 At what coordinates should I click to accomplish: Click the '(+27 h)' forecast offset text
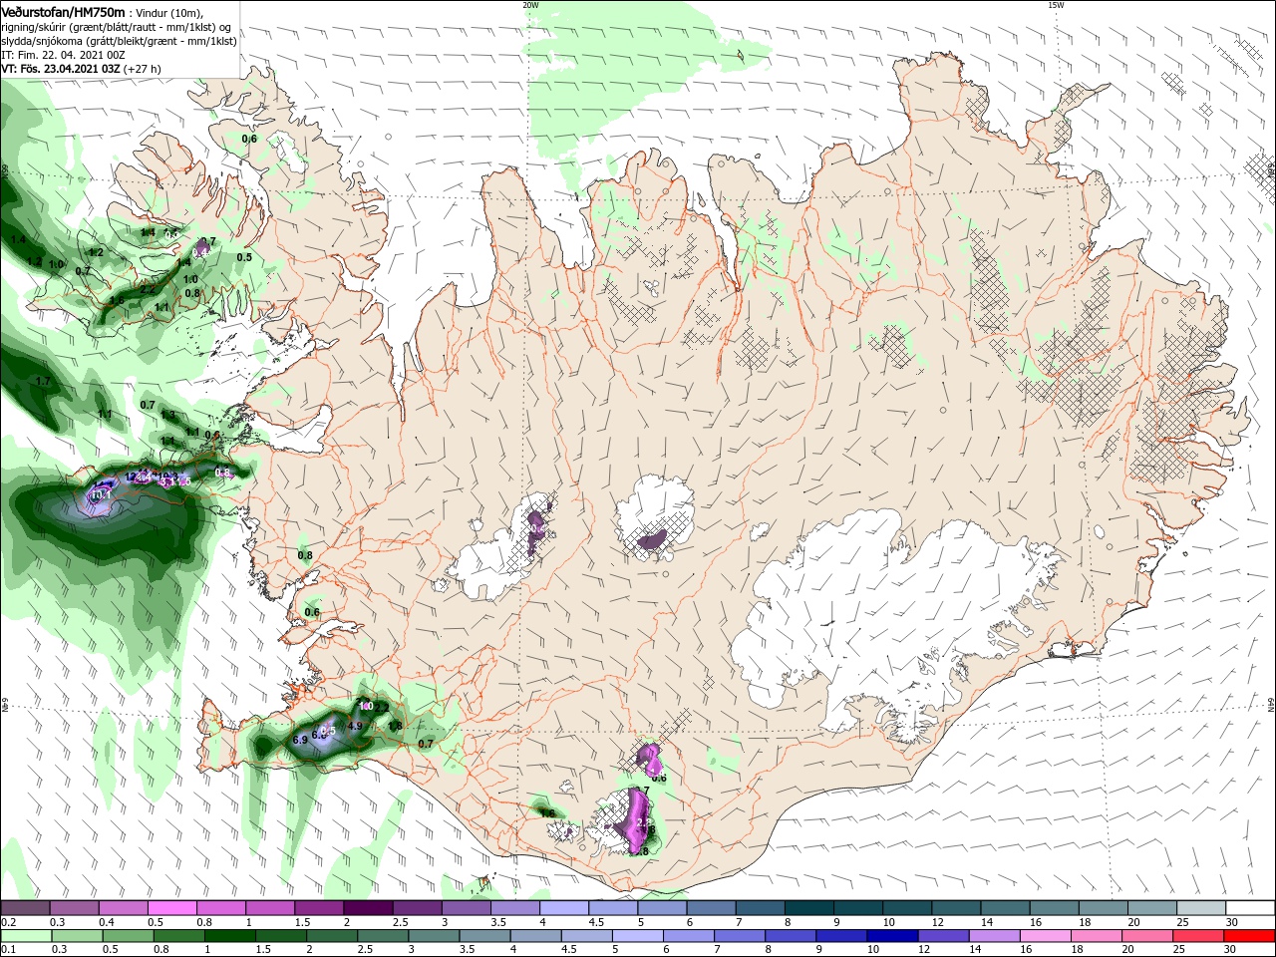pos(144,69)
